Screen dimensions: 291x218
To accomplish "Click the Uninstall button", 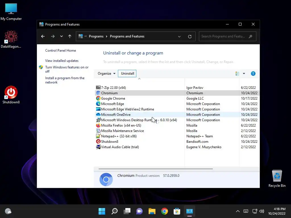I will click(x=127, y=74).
